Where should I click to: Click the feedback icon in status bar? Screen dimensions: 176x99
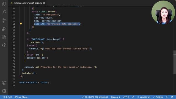(x=167, y=97)
